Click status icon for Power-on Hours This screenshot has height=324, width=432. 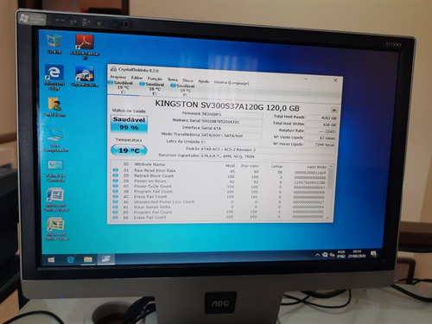point(116,181)
